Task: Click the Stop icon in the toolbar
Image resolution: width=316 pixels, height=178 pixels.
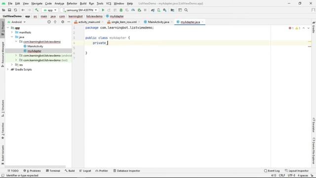Action: pos(145,10)
